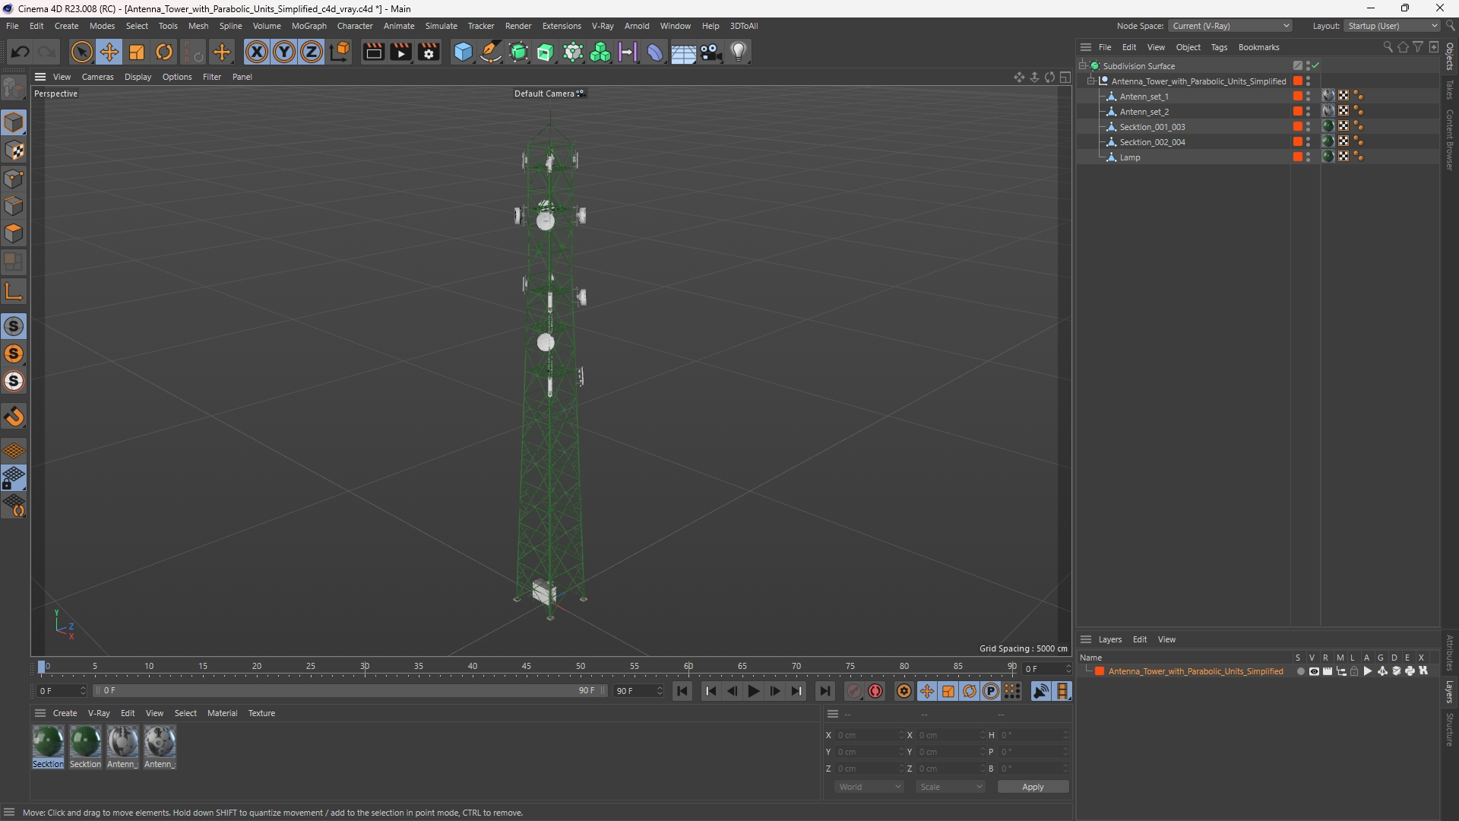Click Antenn_set_2 orange layer swatch
Screen dimensions: 1459x821
click(1298, 112)
